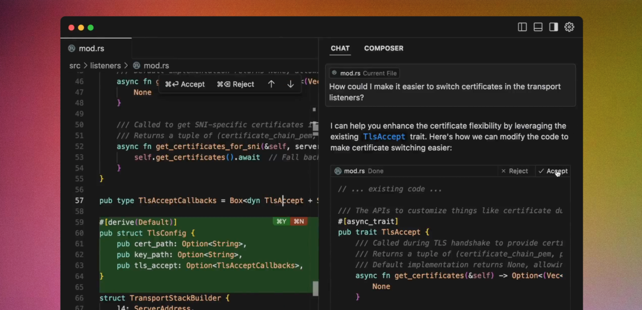
Task: Accept all changes in the floating editor toolbar
Action: point(185,84)
